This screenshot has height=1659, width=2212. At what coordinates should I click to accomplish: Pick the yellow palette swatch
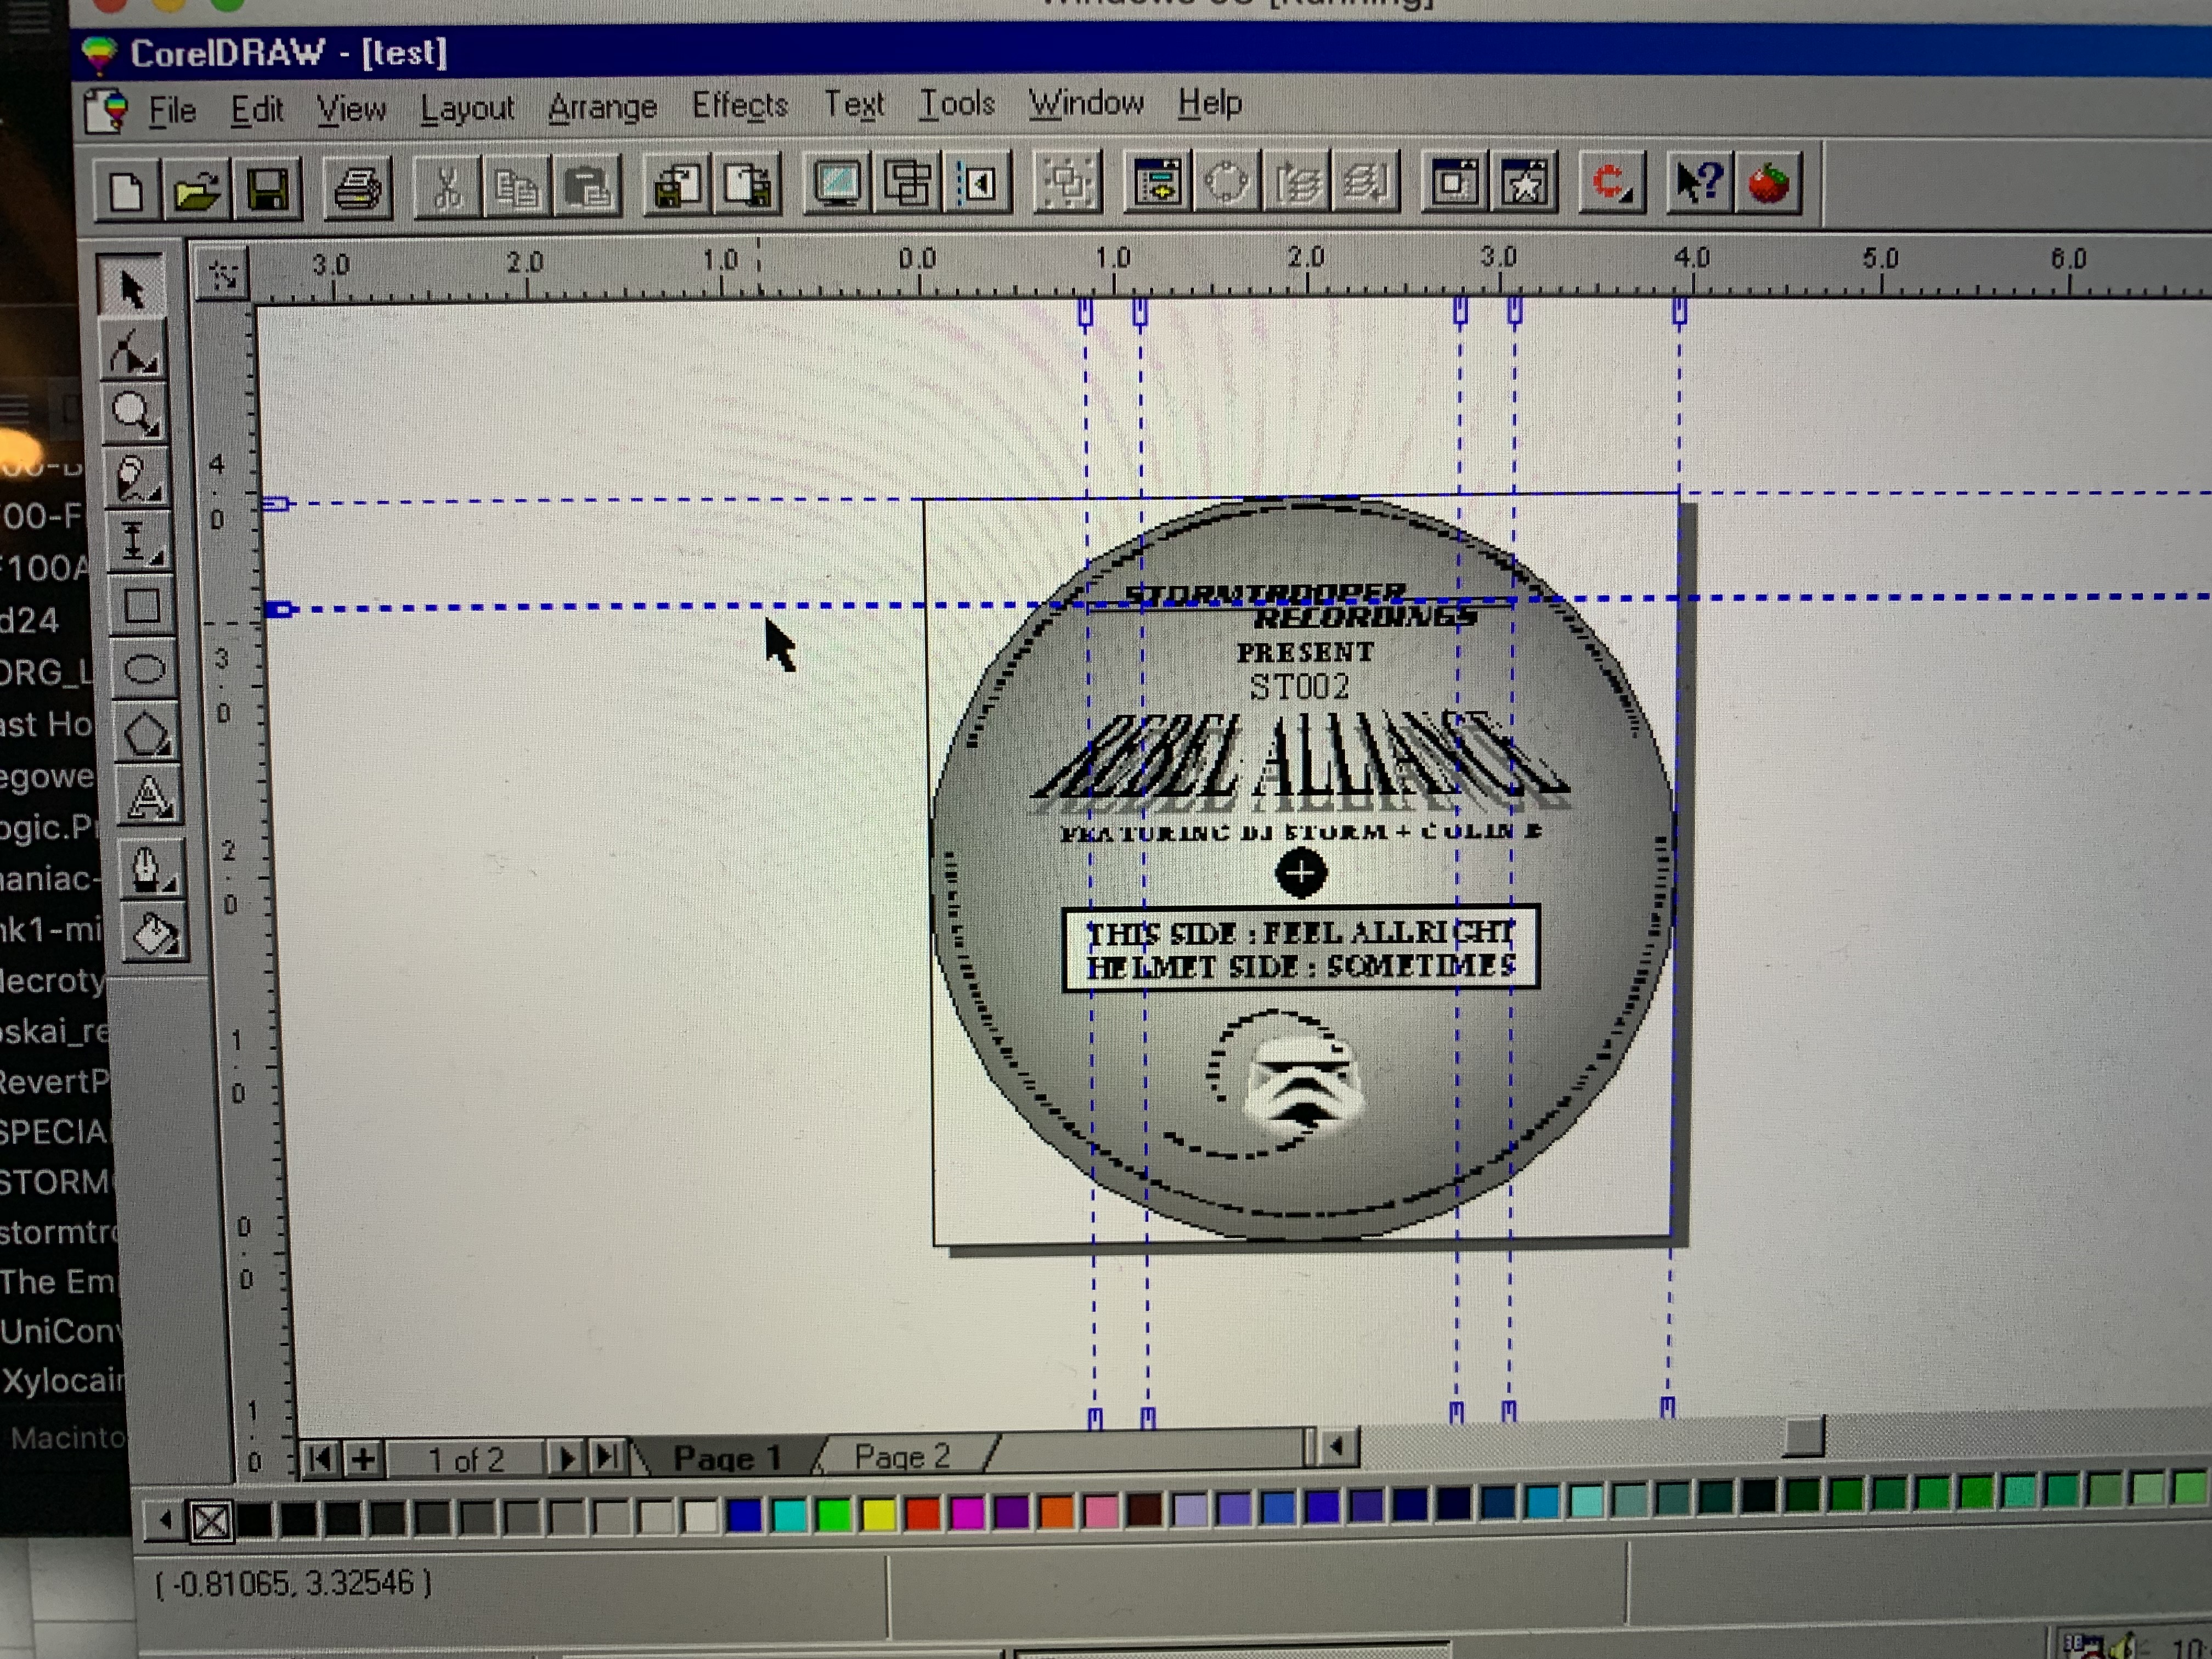pos(878,1515)
